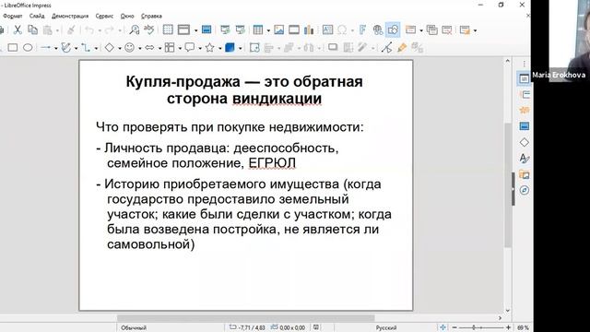Select the Rectangle drawing tool
The width and height of the screenshot is (590, 332).
click(13, 48)
